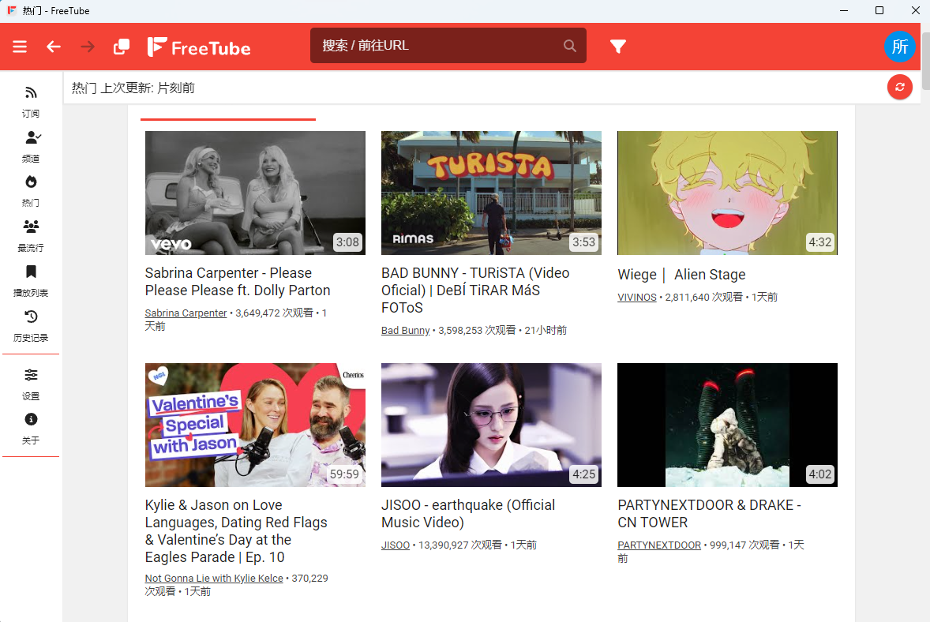Viewport: 930px width, 622px height.
Task: Open the Sabrina Carpenter channel link
Action: (186, 313)
